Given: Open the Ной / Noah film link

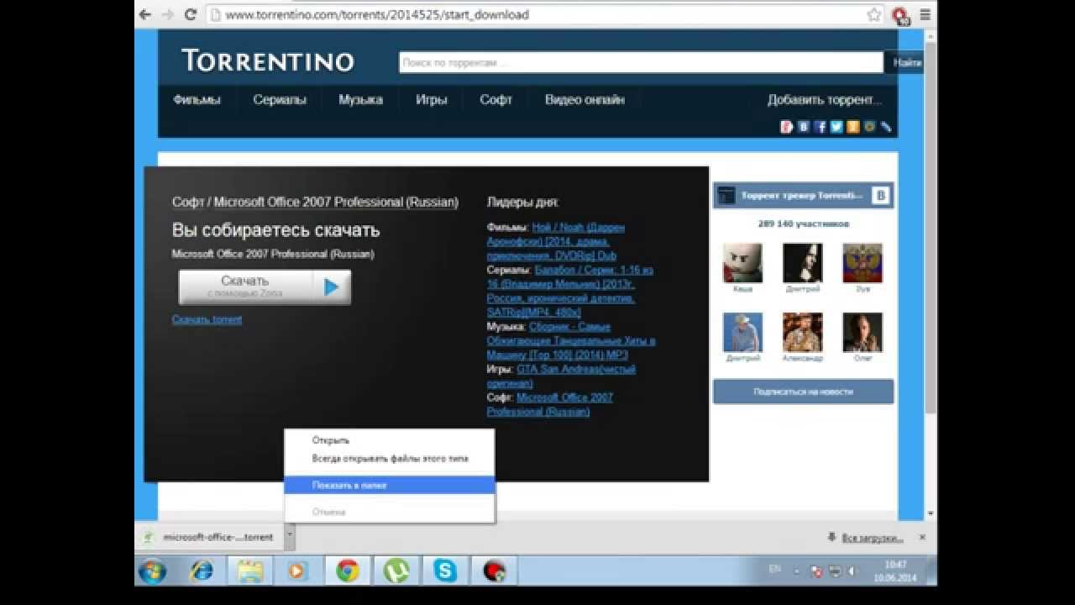Looking at the screenshot, I should (556, 241).
